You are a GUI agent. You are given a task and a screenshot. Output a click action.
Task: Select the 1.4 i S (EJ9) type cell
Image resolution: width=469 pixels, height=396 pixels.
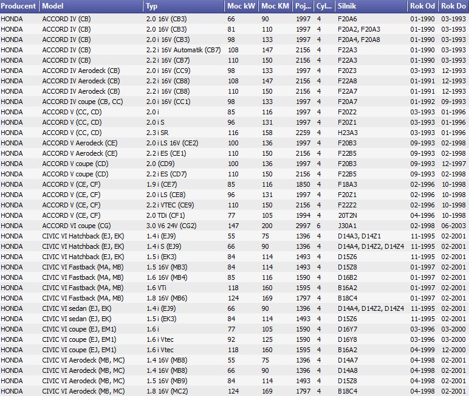click(164, 246)
